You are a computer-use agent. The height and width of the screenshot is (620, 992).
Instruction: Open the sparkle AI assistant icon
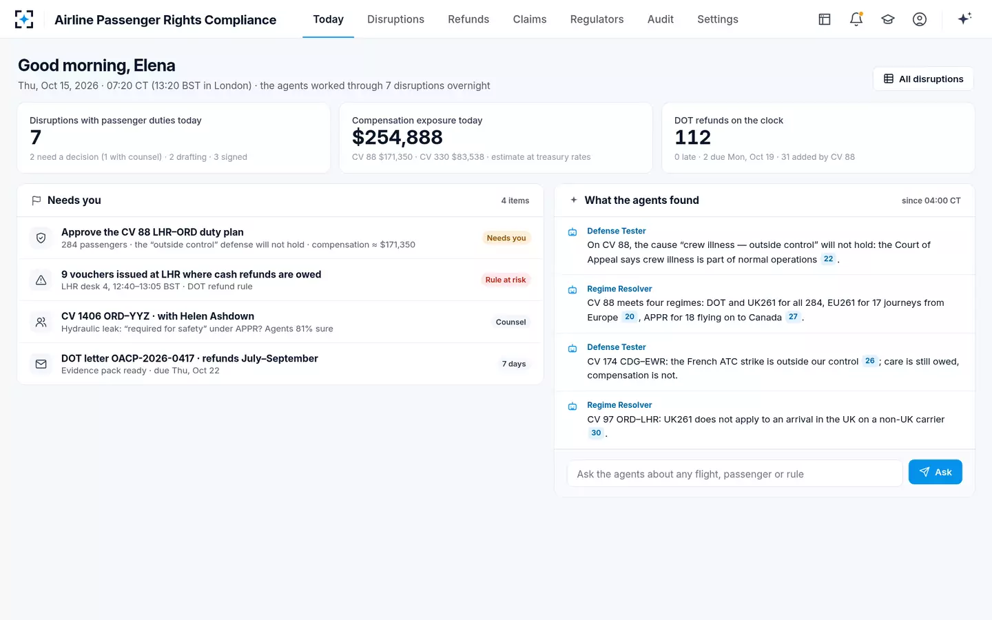(x=964, y=19)
